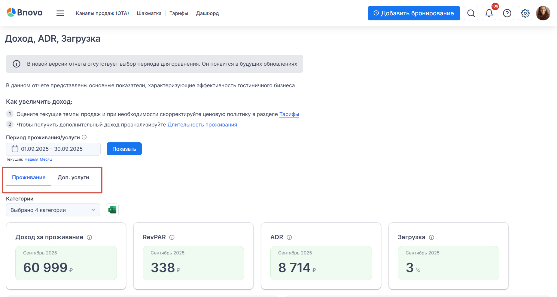The height and width of the screenshot is (297, 557).
Task: Export report with the Excel icon
Action: pos(112,210)
